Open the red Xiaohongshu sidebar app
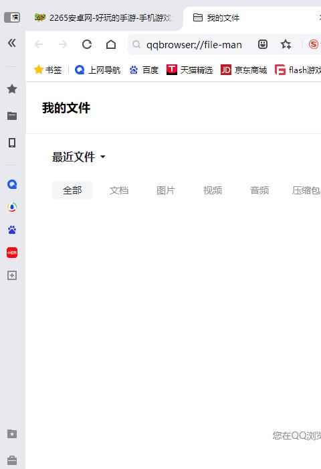This screenshot has width=321, height=469. point(12,253)
